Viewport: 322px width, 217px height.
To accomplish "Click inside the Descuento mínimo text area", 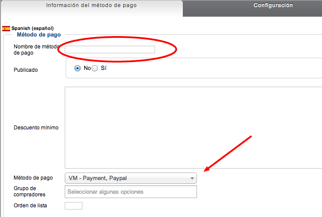I will 193,128.
